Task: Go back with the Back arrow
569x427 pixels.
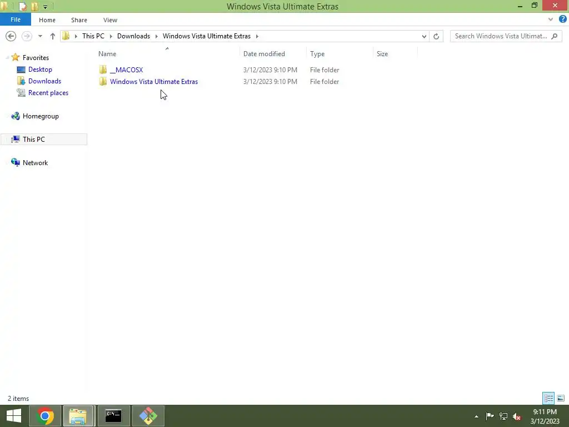Action: (11, 36)
